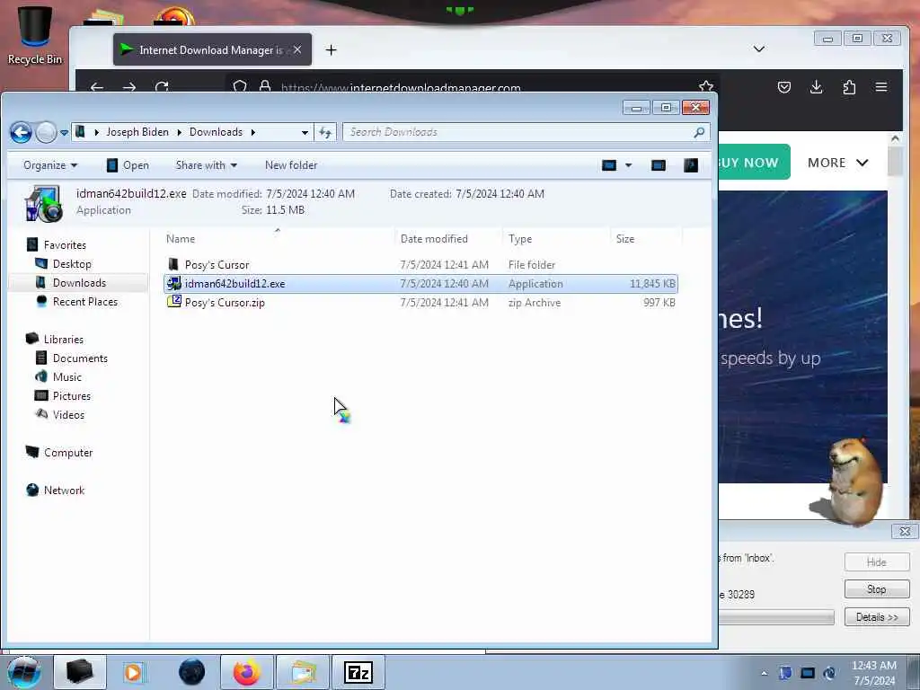Open recent pages dropdown beside Forward button
The image size is (920, 690).
click(64, 133)
